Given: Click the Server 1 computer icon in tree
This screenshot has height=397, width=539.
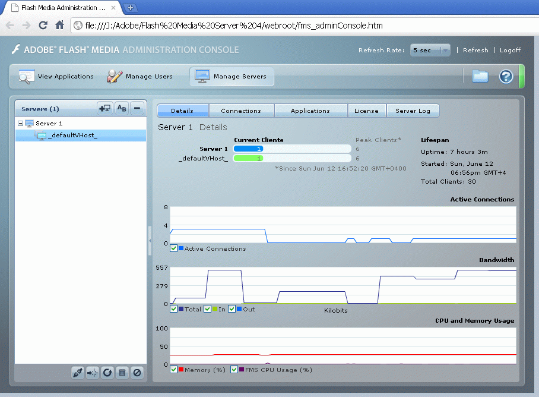Looking at the screenshot, I should pyautogui.click(x=30, y=124).
